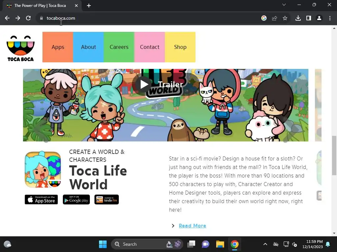Open the notifications bell icon

pos(328,244)
